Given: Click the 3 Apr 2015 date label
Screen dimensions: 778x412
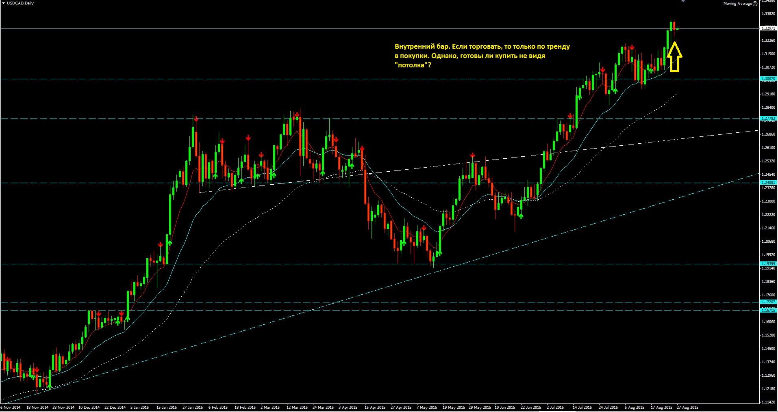Looking at the screenshot, I should click(x=348, y=407).
